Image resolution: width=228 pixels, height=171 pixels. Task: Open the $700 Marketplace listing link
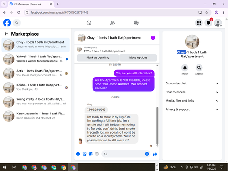click(x=104, y=51)
